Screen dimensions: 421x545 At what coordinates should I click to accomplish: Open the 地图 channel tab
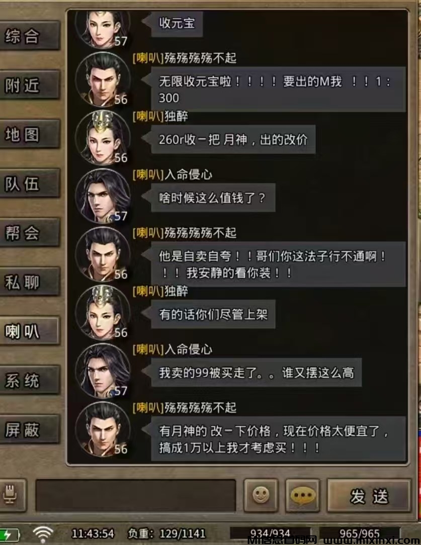[29, 135]
